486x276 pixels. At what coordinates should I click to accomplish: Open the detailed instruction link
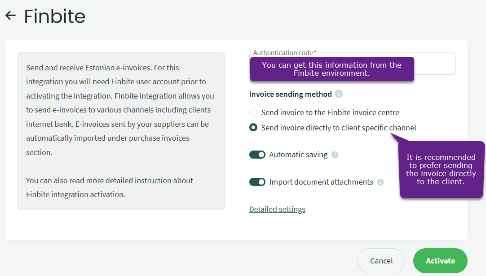[153, 181]
